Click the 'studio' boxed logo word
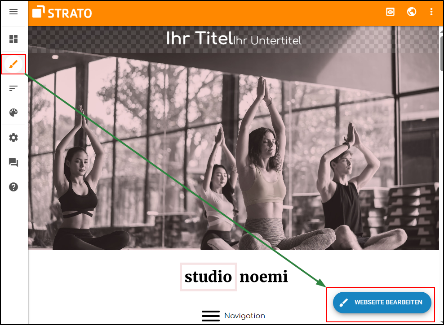This screenshot has width=444, height=325. (x=209, y=277)
